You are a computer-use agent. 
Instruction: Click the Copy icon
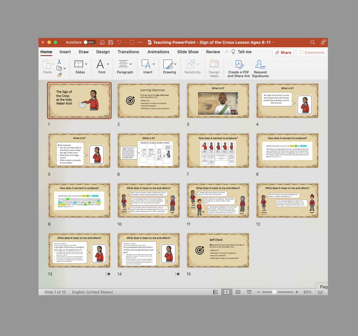tap(59, 68)
